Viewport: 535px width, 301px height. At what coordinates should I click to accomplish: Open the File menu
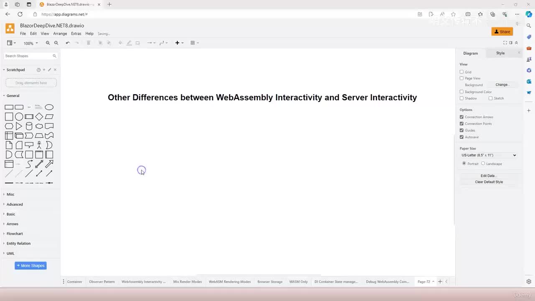point(23,33)
